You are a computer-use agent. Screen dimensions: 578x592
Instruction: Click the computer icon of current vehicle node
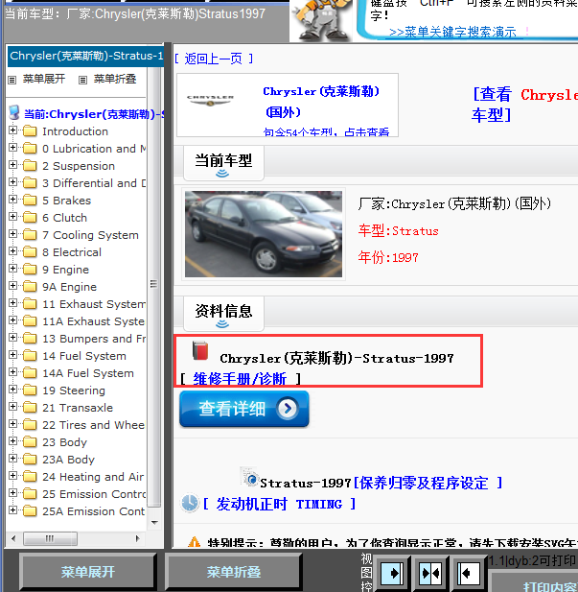coord(14,113)
